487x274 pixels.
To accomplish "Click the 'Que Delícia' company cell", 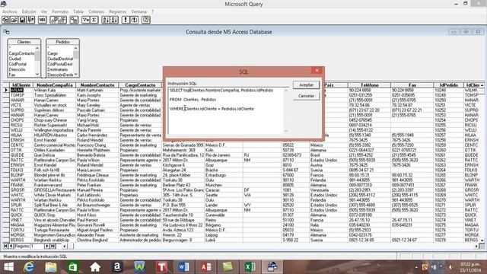I will pyautogui.click(x=55, y=155).
